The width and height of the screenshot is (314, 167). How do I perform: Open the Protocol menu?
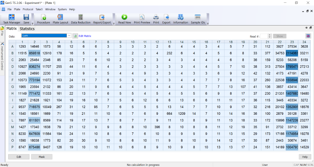point(28,9)
